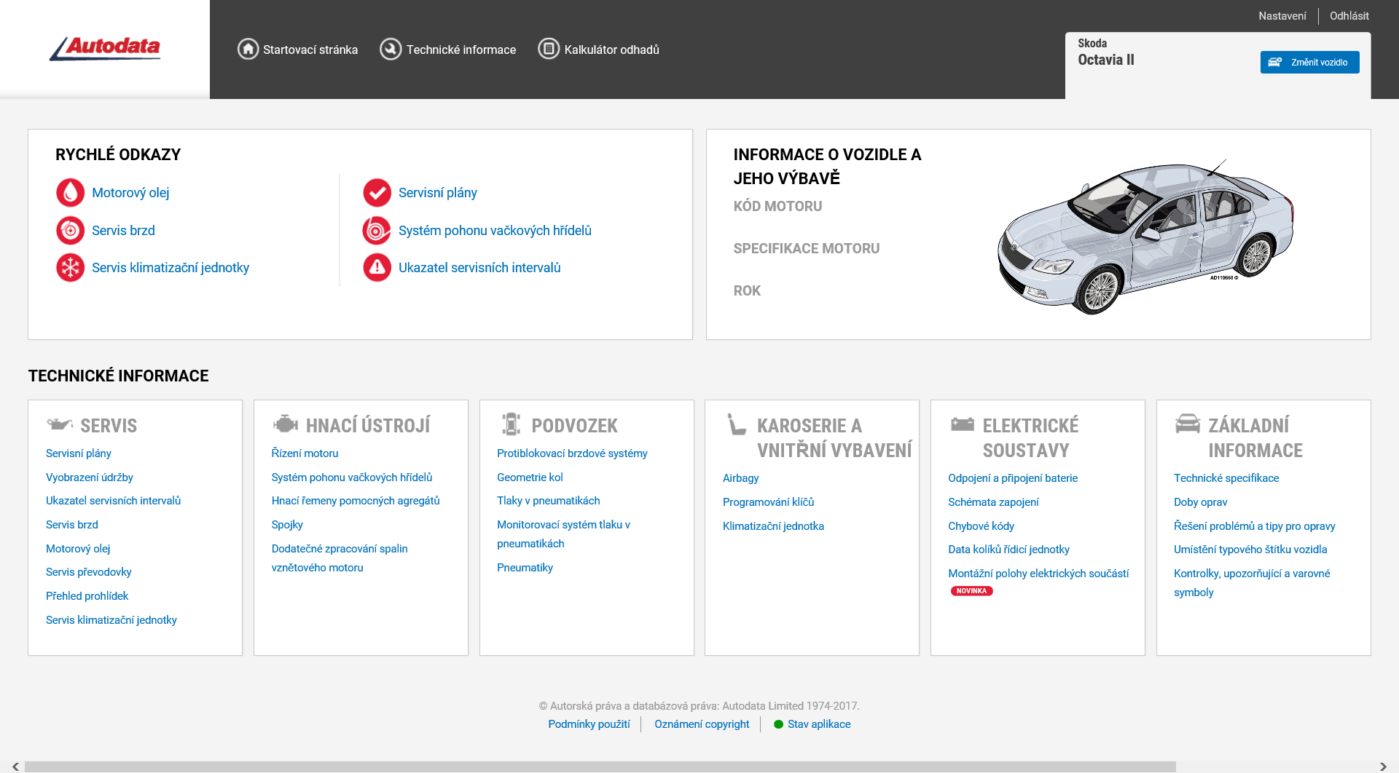Log out using the Odhlásit link
The height and width of the screenshot is (773, 1399).
1349,16
